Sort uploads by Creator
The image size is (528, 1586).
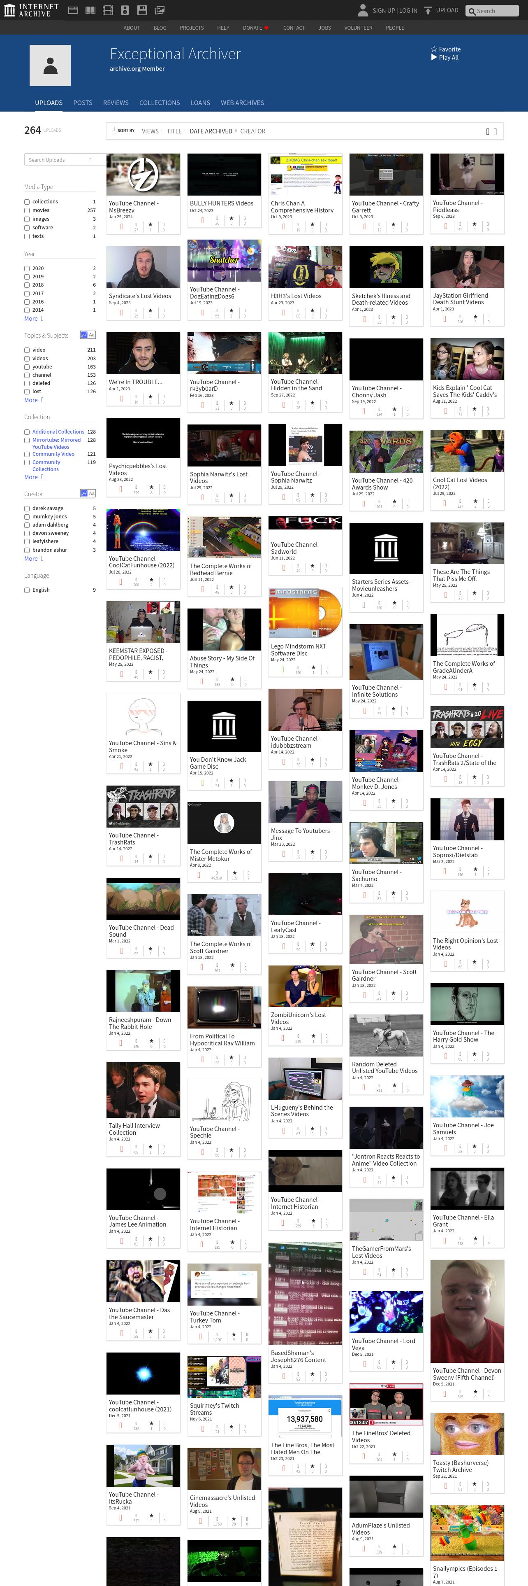[x=252, y=131]
